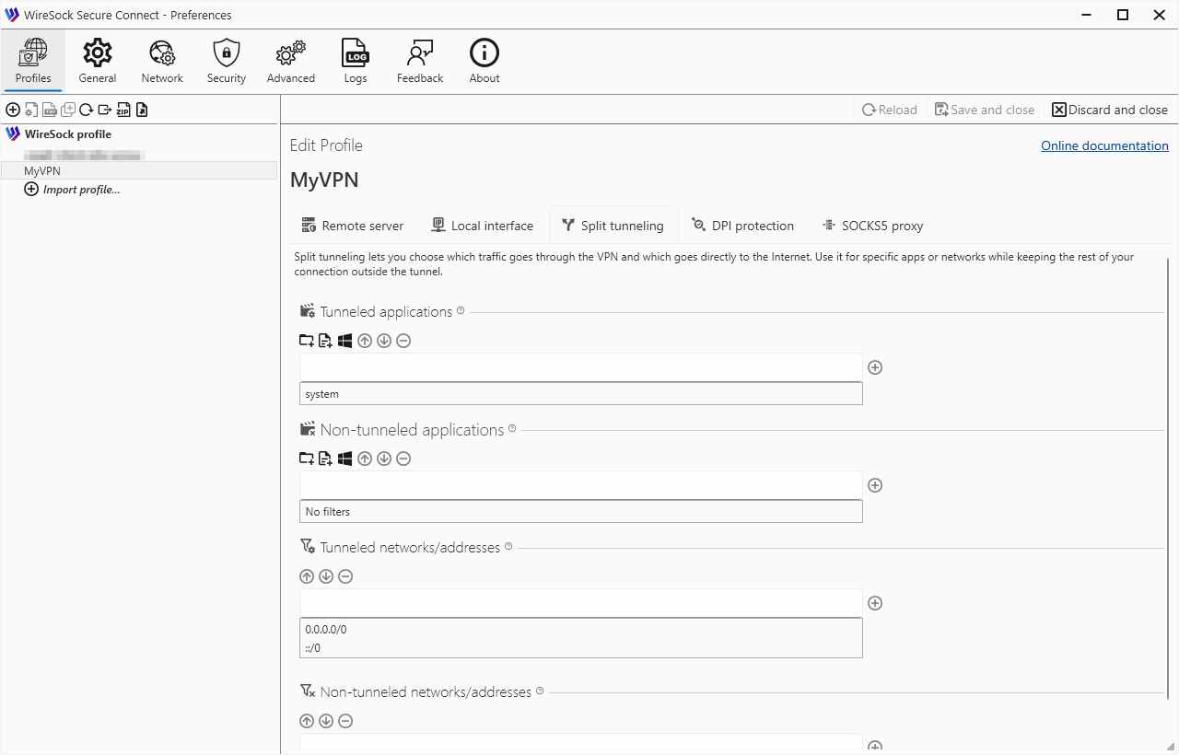Remove entry from Tunneled networks/addresses

coord(345,576)
